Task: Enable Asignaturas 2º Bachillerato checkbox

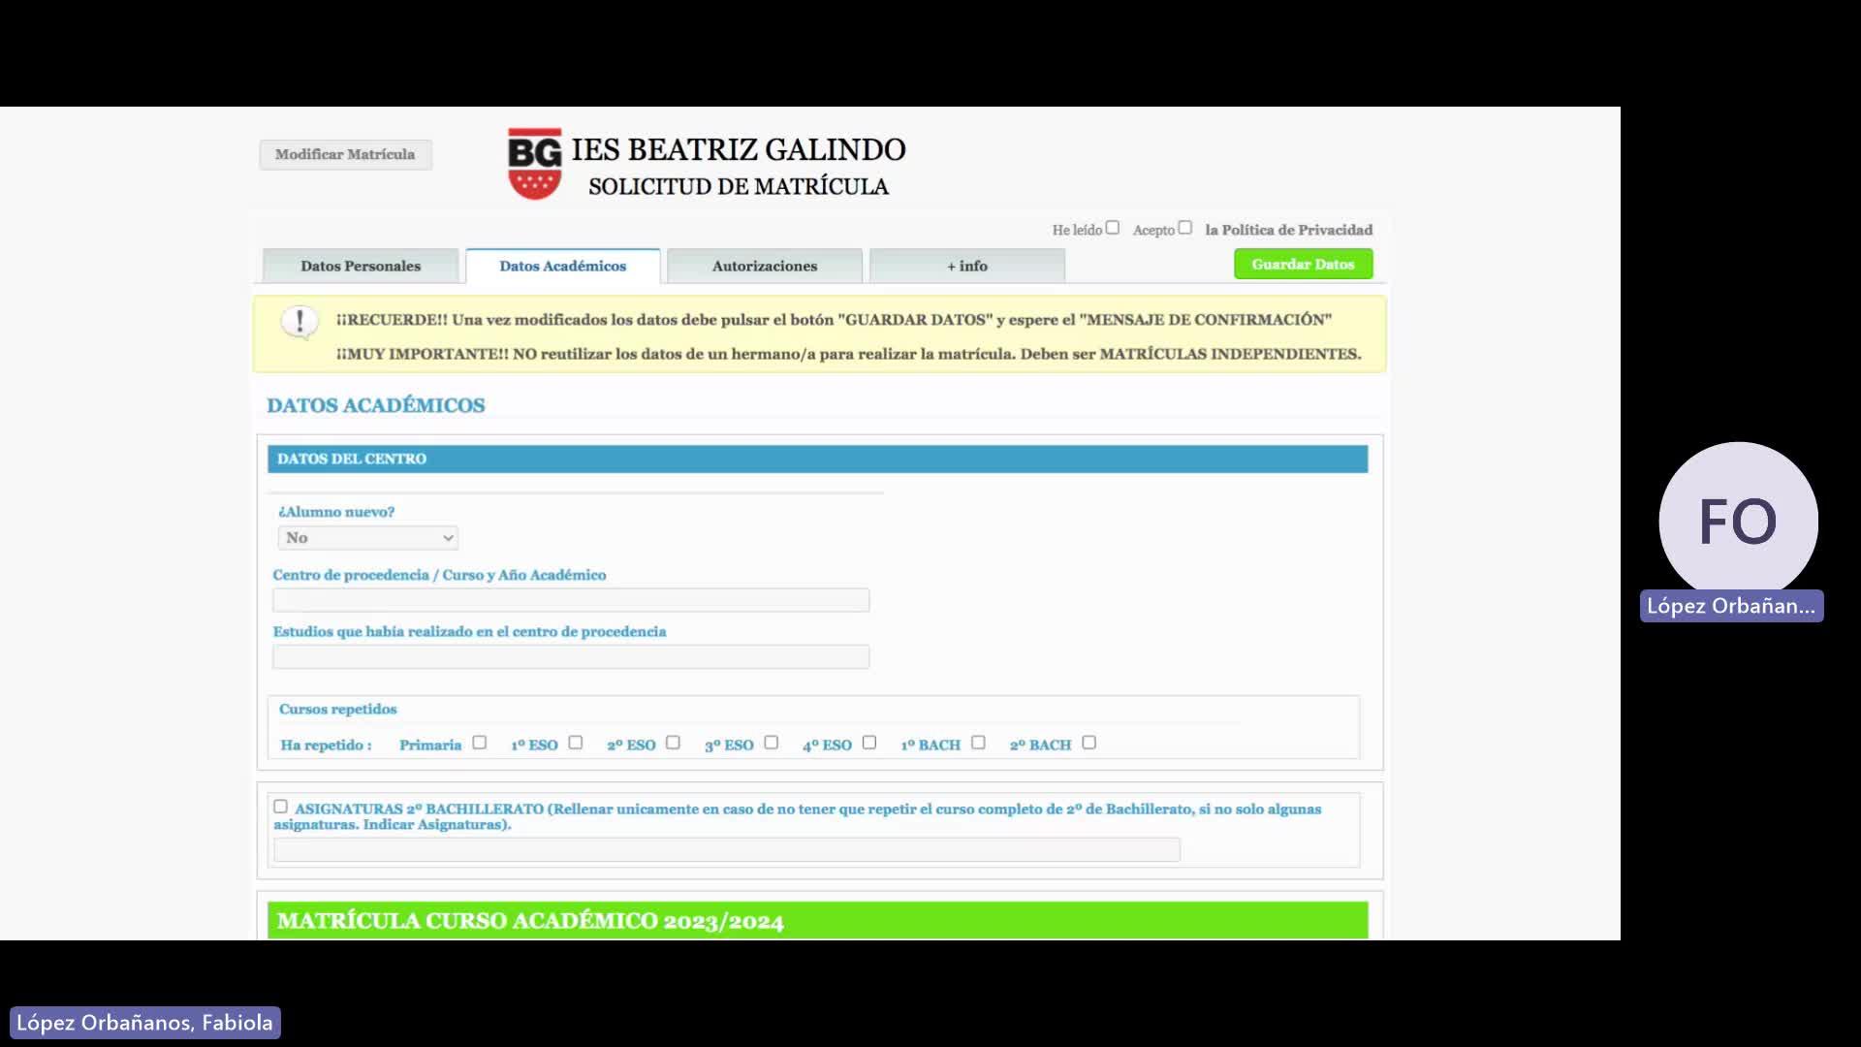Action: 280,807
